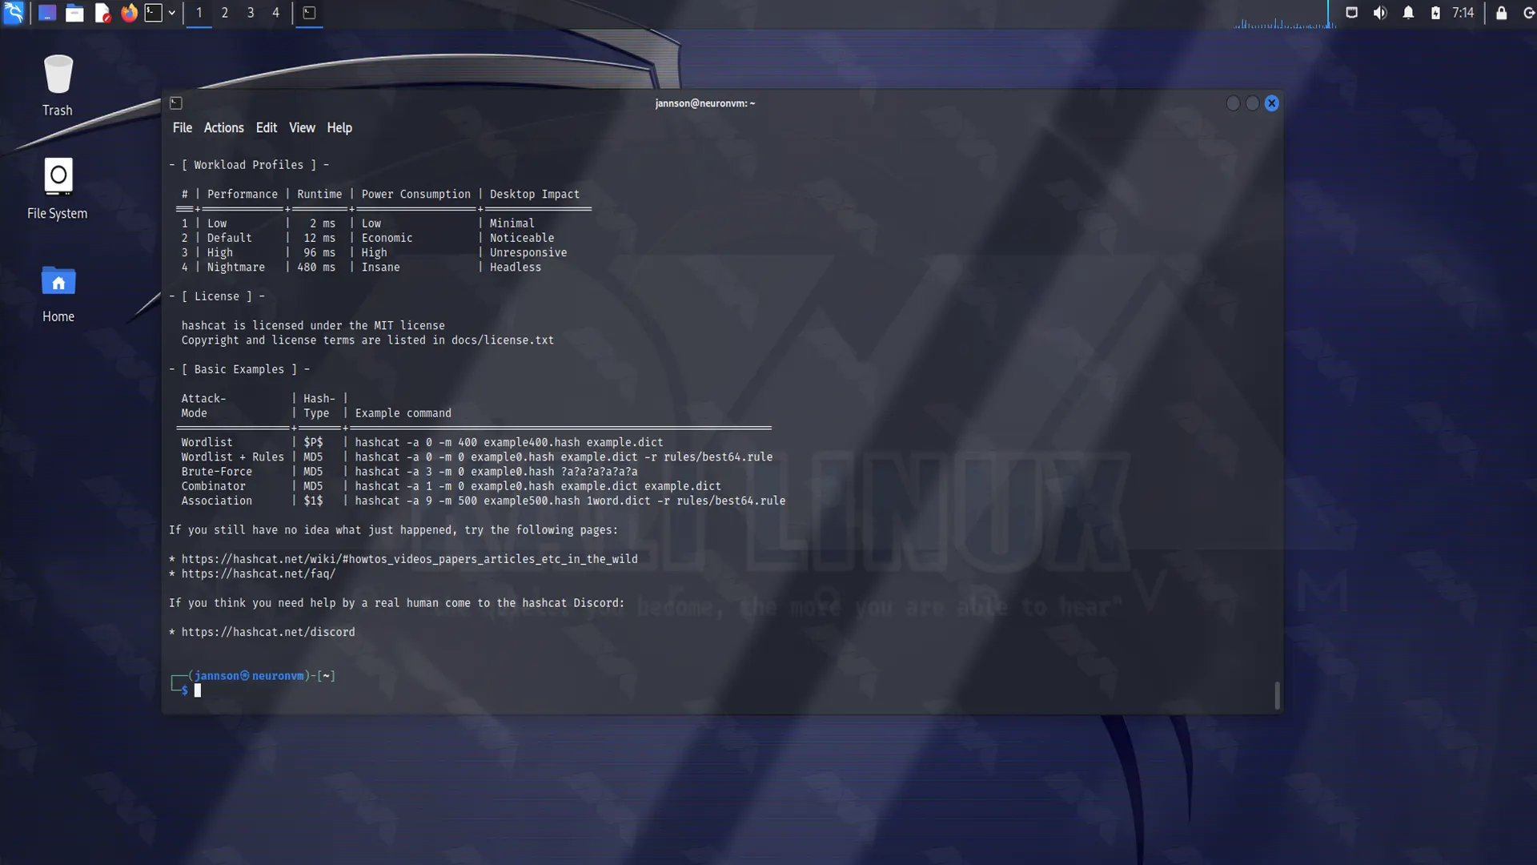Select the View menu

point(302,128)
